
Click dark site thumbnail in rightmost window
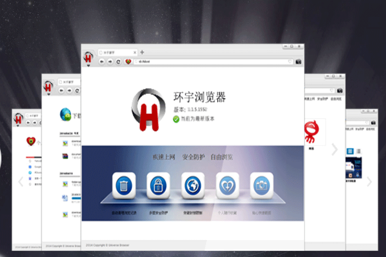tap(354, 168)
